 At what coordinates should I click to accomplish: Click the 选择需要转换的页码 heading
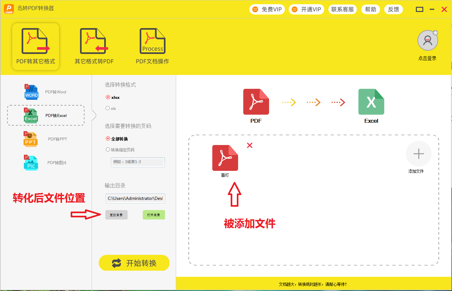tap(128, 126)
